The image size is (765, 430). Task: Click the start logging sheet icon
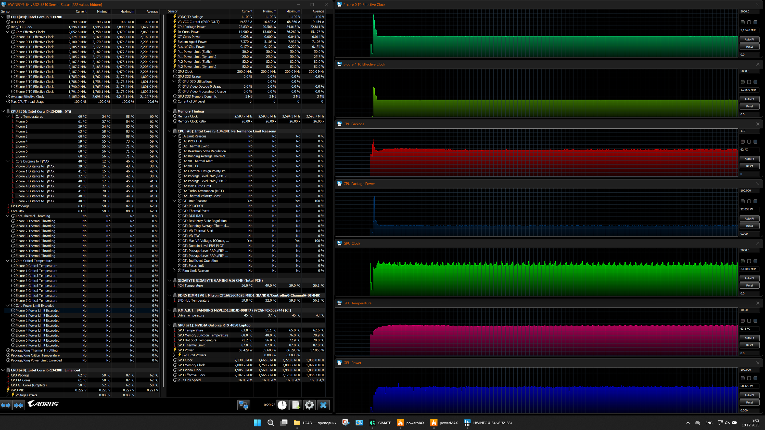[296, 405]
